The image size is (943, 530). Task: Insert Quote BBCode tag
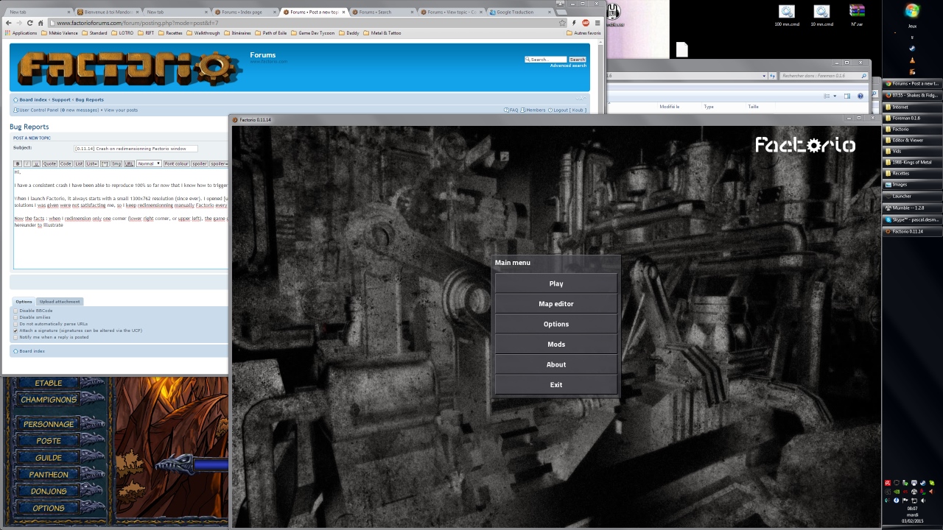point(49,163)
